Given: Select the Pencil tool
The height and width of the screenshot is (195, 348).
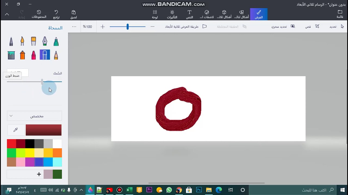Looking at the screenshot, I should [56, 55].
